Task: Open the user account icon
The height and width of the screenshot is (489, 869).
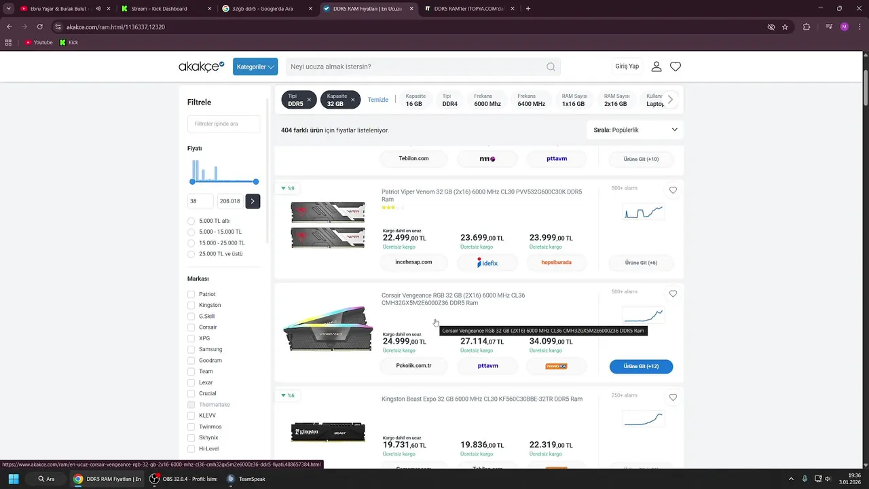Action: coord(657,67)
